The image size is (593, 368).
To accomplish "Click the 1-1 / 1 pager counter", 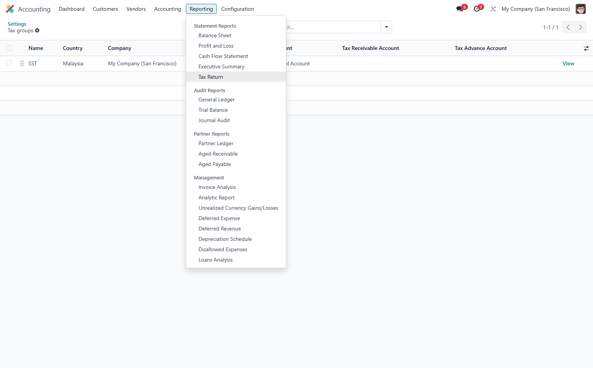I will click(x=551, y=27).
